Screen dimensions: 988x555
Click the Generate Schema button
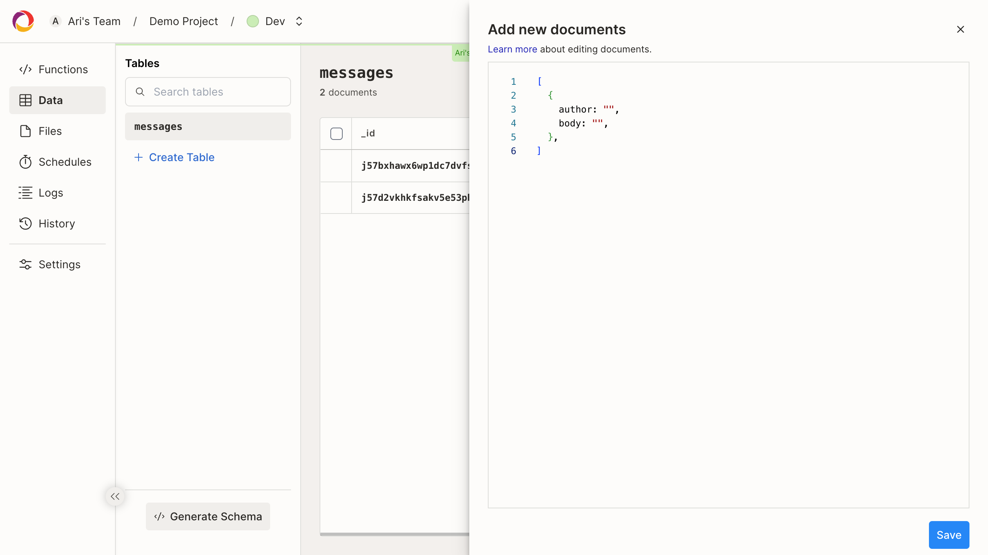point(208,516)
